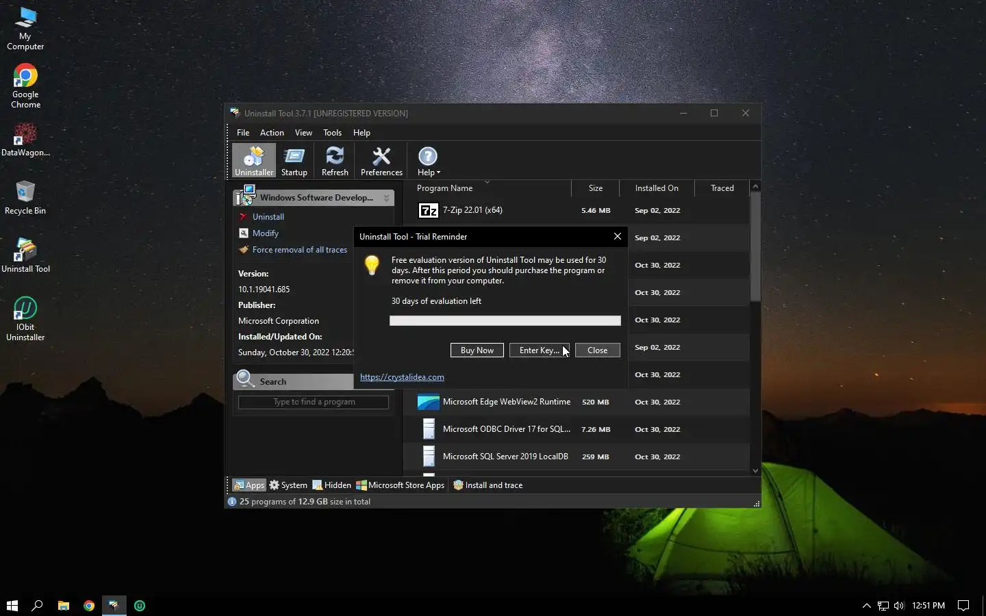Image resolution: width=986 pixels, height=616 pixels.
Task: Open Uninstall Tool desktop shortcut
Action: click(25, 256)
